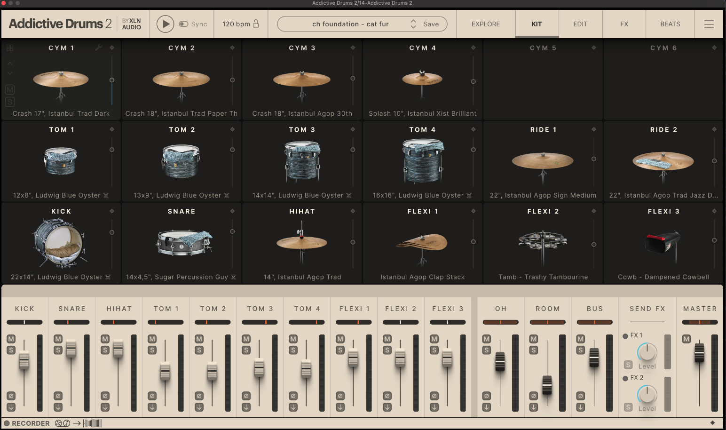
Task: Mute the HIHAT mixer channel
Action: 105,339
